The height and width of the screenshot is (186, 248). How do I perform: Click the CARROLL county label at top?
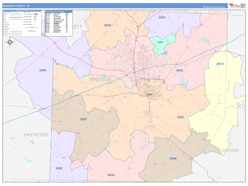pos(197,12)
